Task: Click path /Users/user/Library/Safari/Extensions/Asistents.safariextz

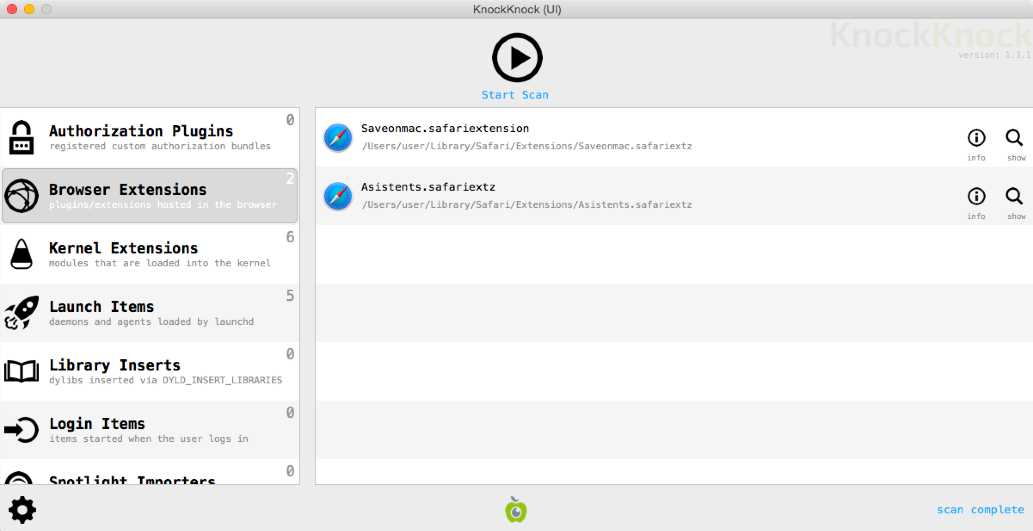Action: (x=527, y=205)
